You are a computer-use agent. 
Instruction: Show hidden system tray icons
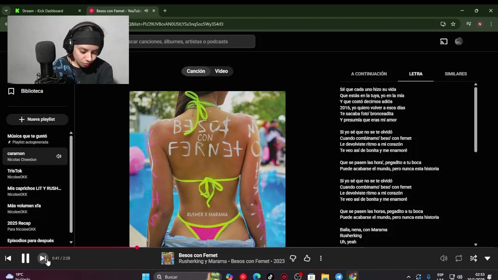pos(408,277)
